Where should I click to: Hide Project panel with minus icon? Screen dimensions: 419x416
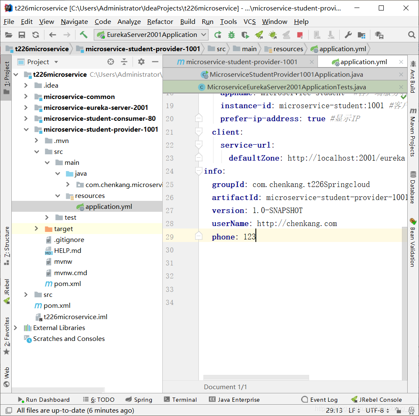point(155,62)
